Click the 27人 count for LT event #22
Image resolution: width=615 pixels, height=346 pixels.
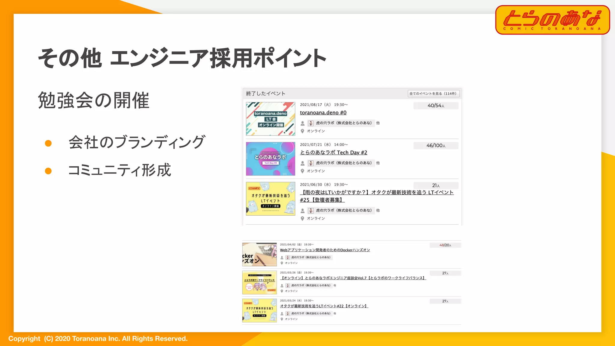point(445,301)
